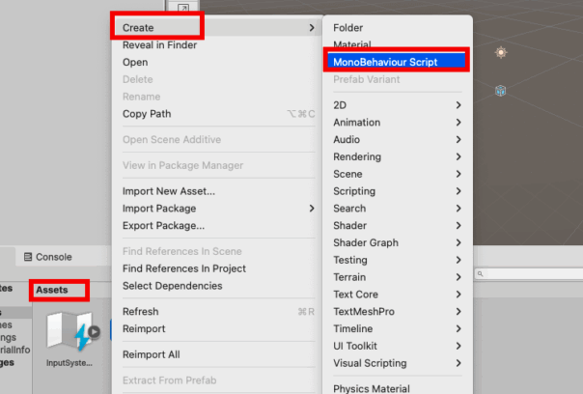Choose Physics Material in the submenu
The width and height of the screenshot is (583, 394).
click(372, 389)
